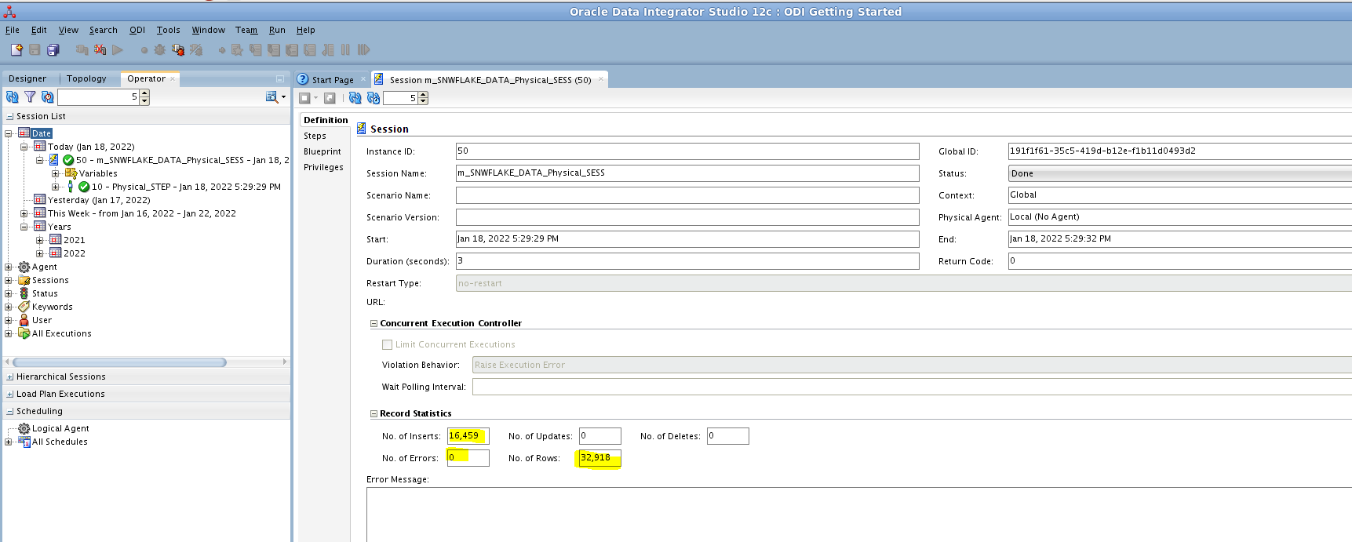1352x542 pixels.
Task: Refresh the Operator session list
Action: click(x=12, y=97)
